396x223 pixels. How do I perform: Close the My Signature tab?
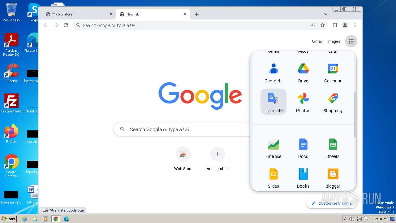[x=111, y=14]
